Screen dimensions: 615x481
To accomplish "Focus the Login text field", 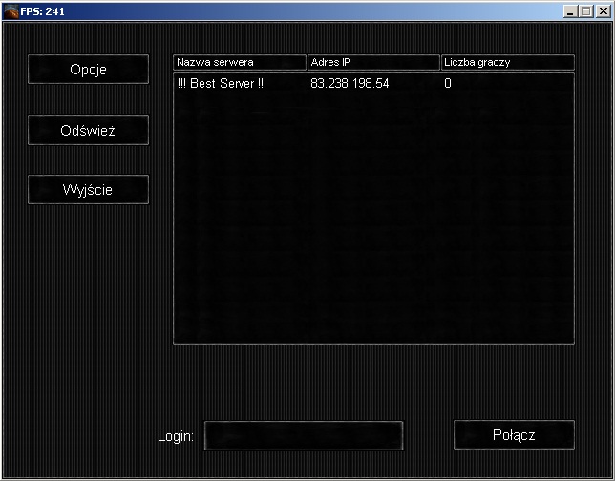I will [x=304, y=435].
